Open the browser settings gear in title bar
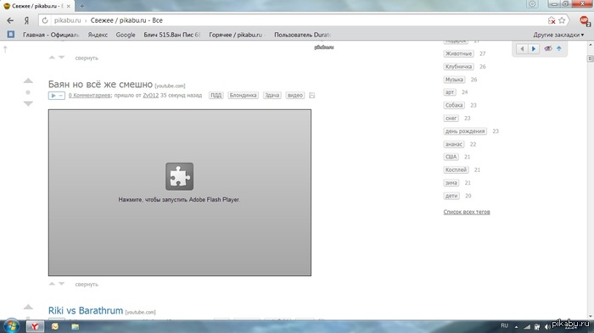Viewport: 594px width, 333px height. pyautogui.click(x=532, y=4)
